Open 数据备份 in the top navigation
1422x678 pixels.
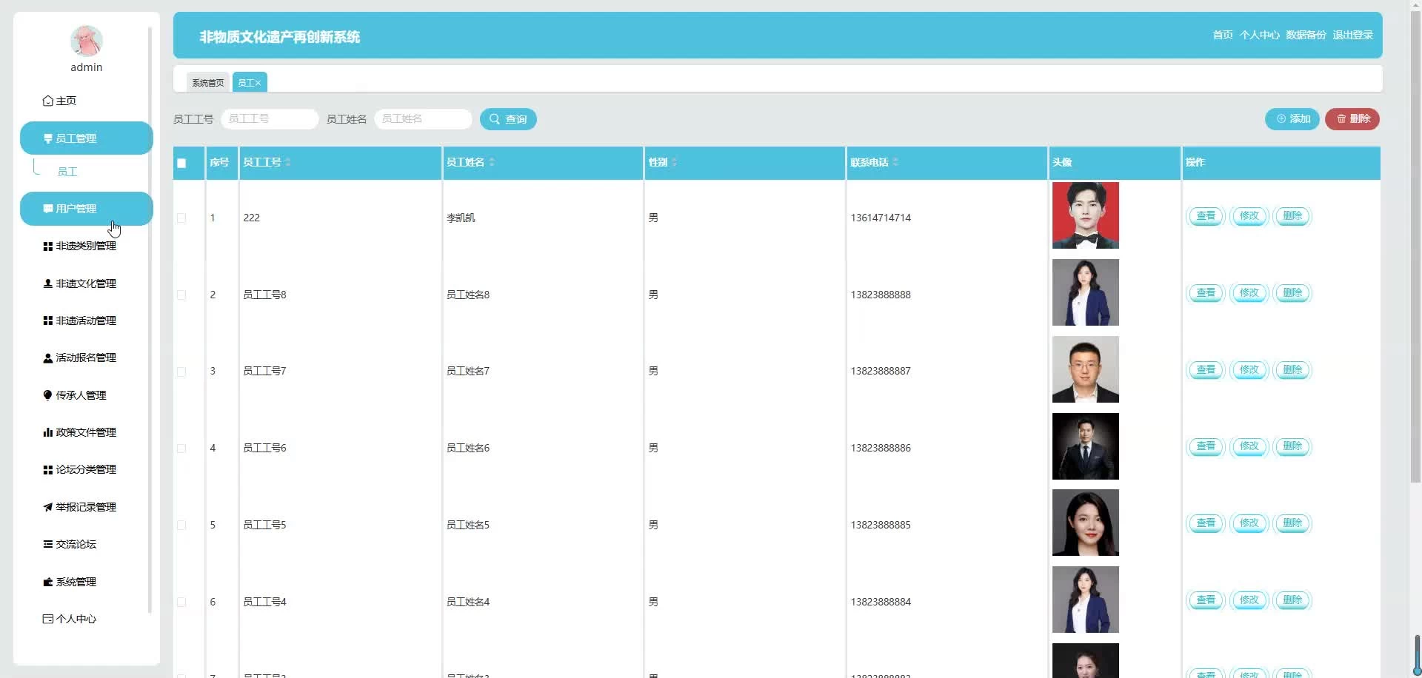(x=1306, y=35)
